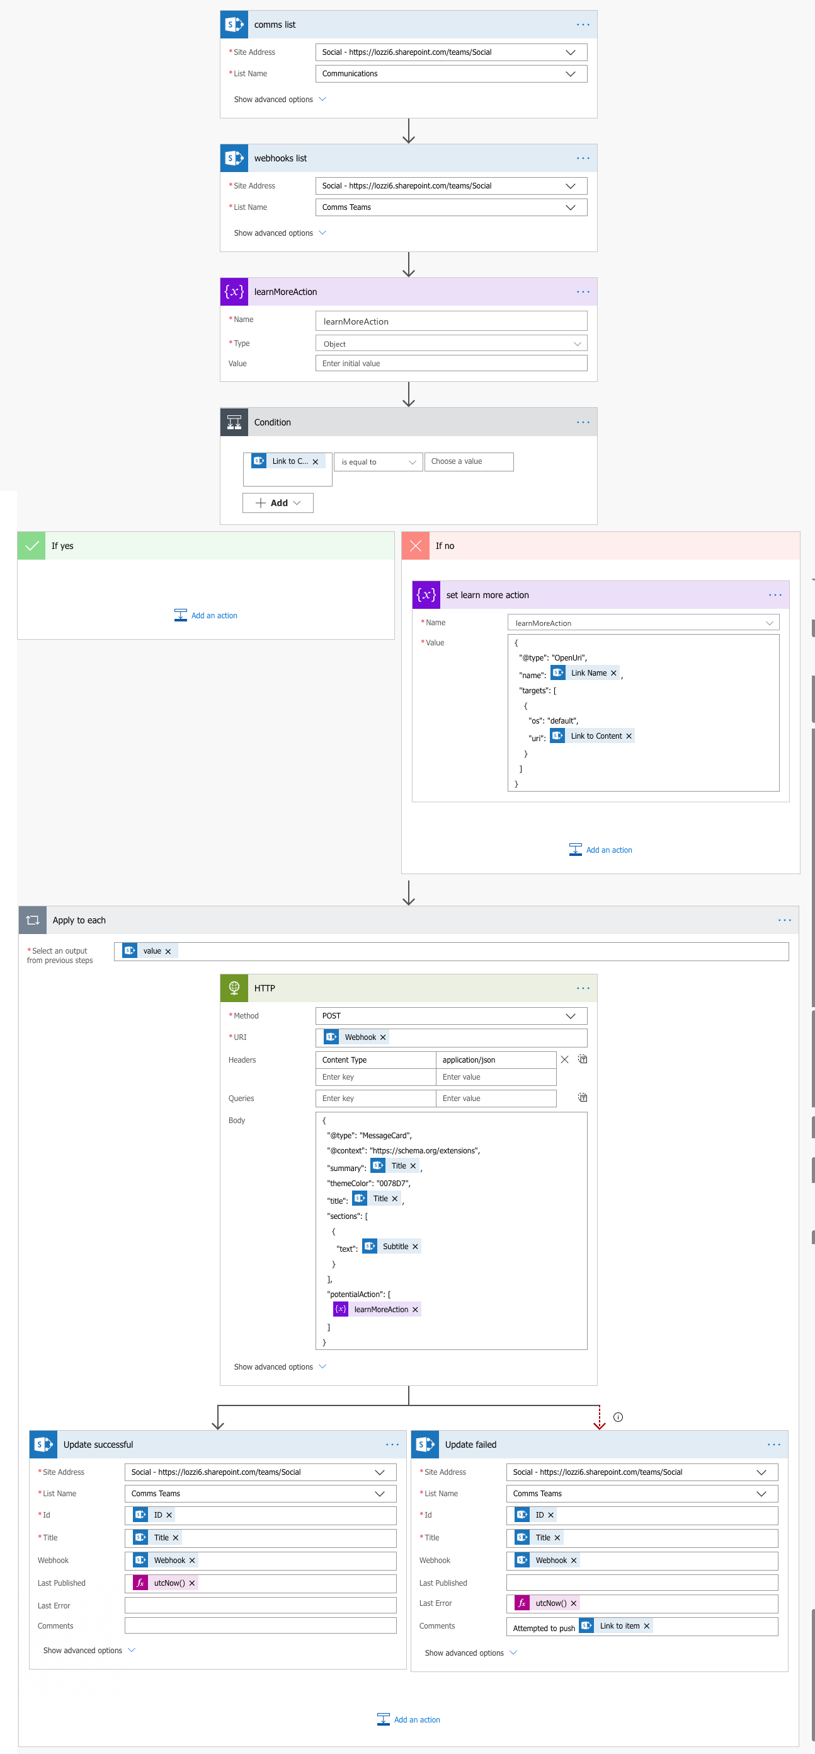
Task: Click the Add button in Condition
Action: (278, 503)
